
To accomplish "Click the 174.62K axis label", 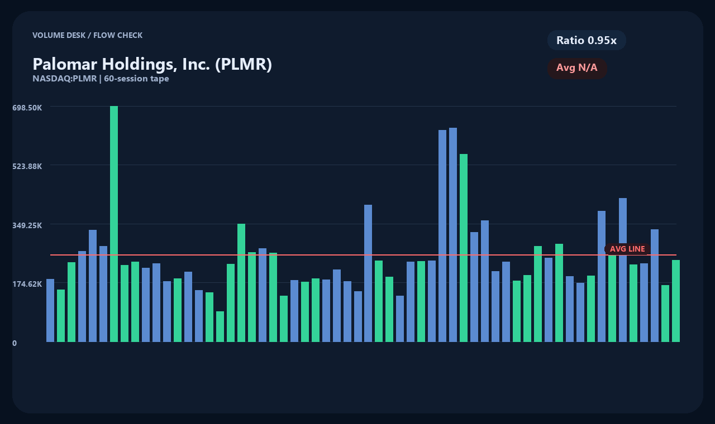I will [x=27, y=284].
